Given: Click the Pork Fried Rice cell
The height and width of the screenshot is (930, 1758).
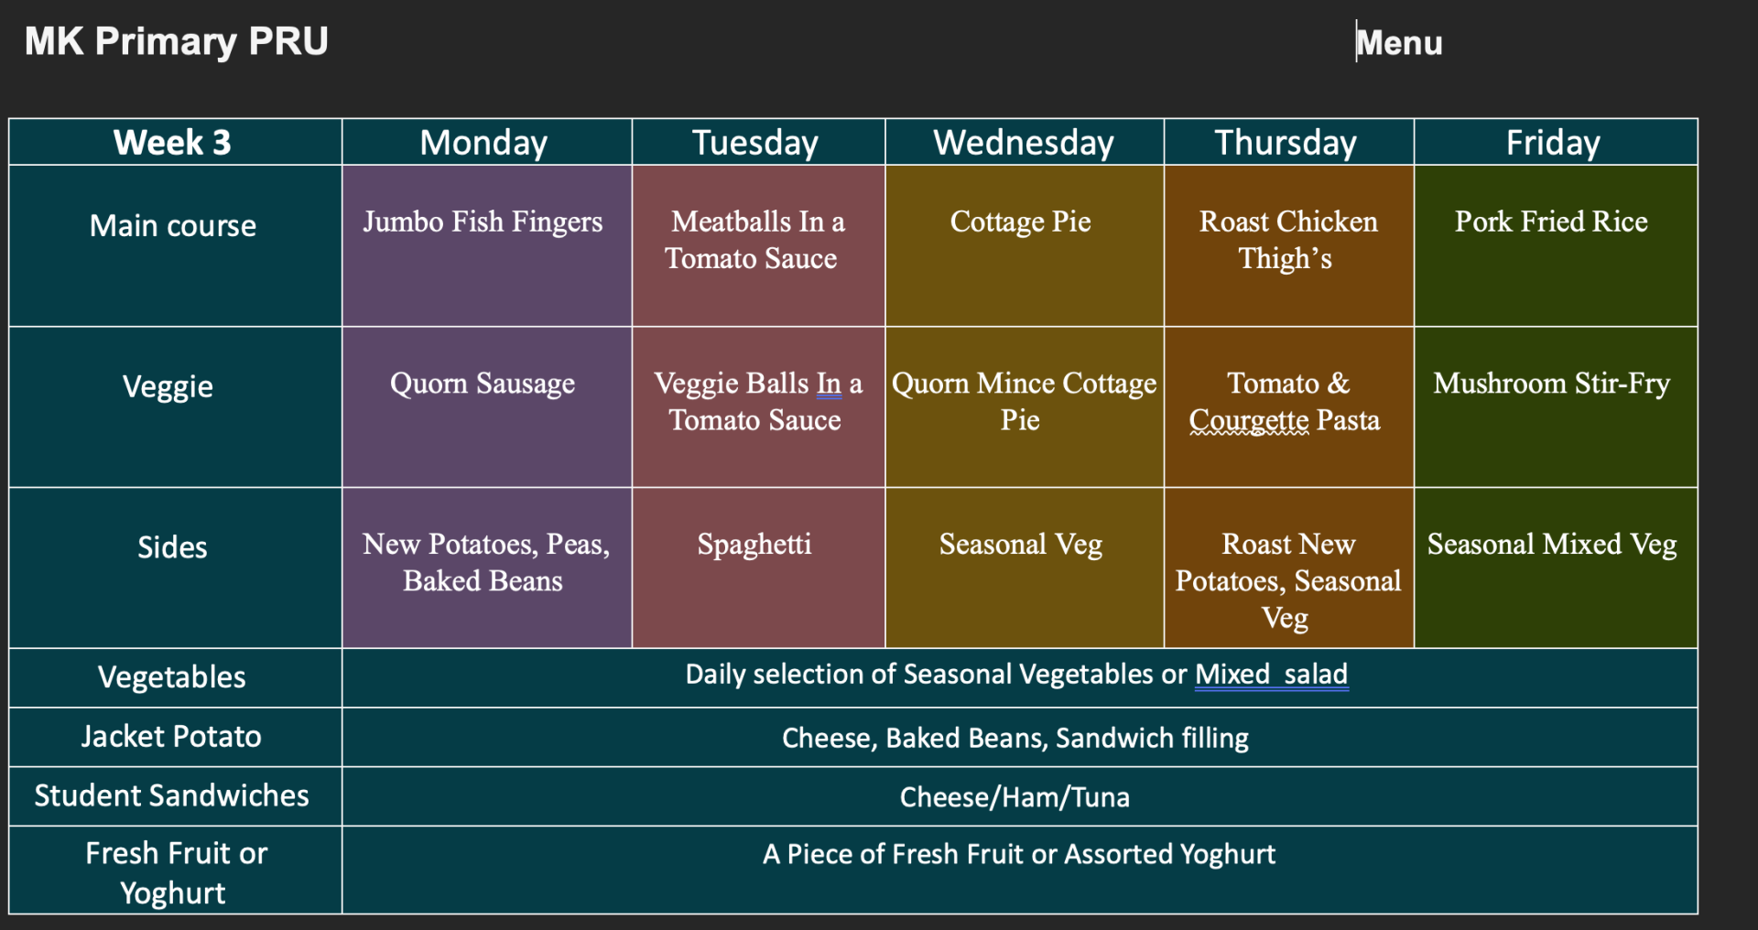Looking at the screenshot, I should (1555, 245).
